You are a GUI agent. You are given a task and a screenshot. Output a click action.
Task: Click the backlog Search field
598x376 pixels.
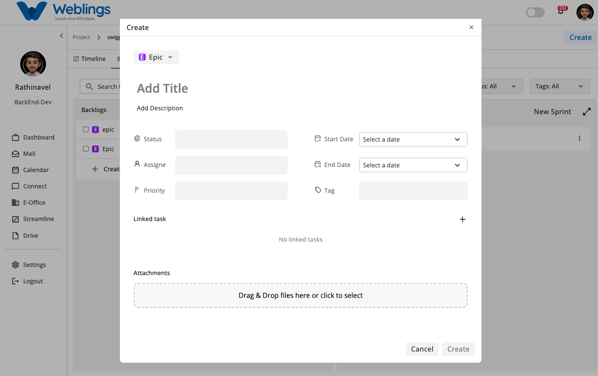pyautogui.click(x=100, y=86)
